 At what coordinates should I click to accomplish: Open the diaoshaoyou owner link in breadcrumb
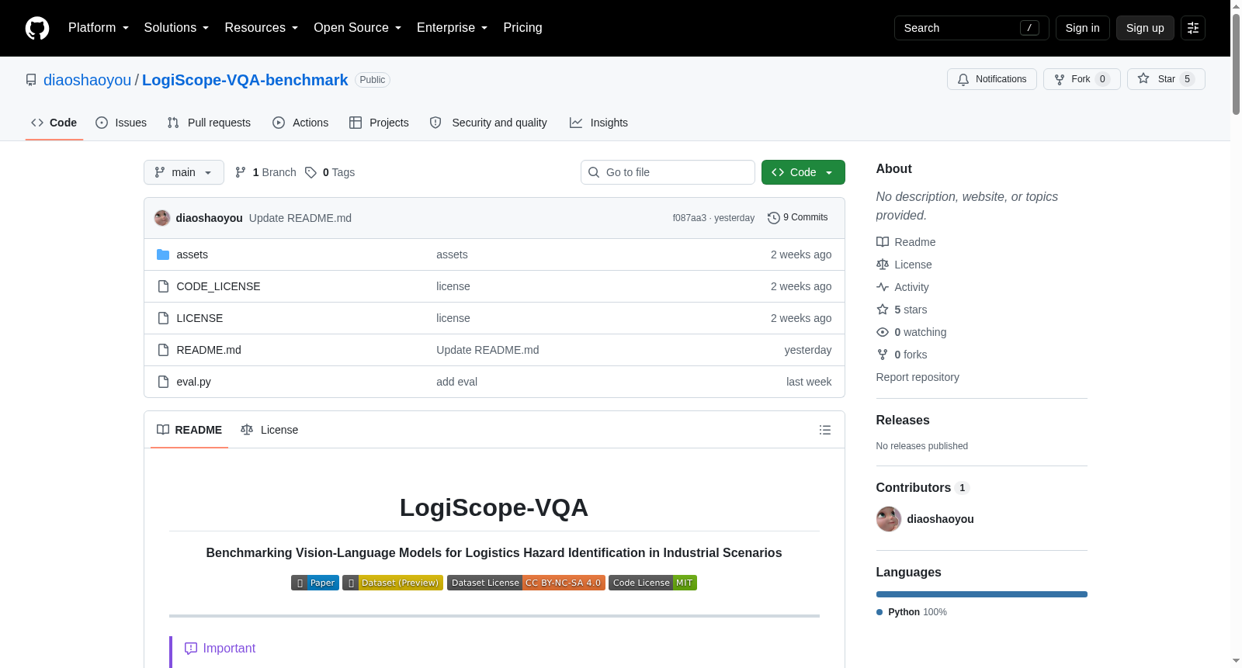tap(88, 80)
